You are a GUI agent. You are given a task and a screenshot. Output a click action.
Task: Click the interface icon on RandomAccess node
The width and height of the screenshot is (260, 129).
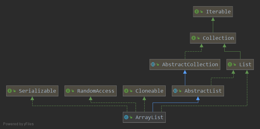click(x=68, y=91)
